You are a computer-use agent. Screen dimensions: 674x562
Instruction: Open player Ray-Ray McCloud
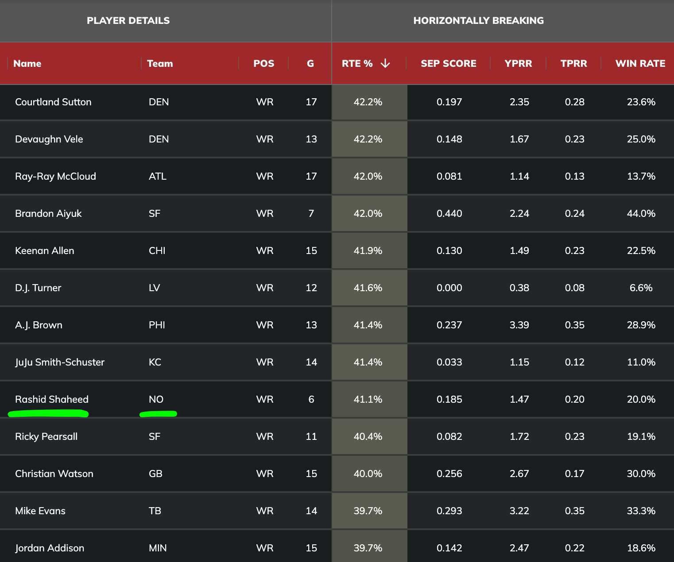click(x=55, y=176)
